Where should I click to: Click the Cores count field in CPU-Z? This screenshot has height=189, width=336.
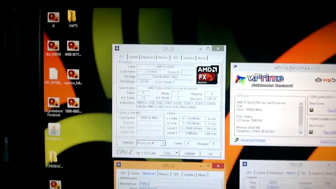pyautogui.click(x=188, y=144)
